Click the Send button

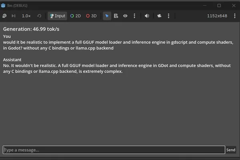click(231, 150)
